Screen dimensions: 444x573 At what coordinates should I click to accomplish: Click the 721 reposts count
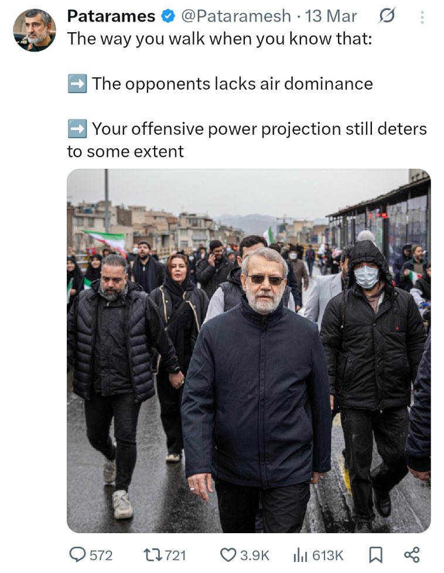175,555
